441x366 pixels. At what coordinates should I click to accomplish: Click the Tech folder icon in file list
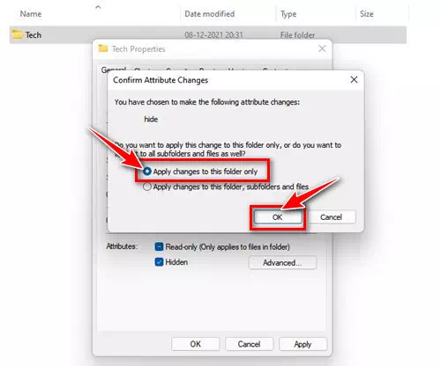[x=17, y=34]
